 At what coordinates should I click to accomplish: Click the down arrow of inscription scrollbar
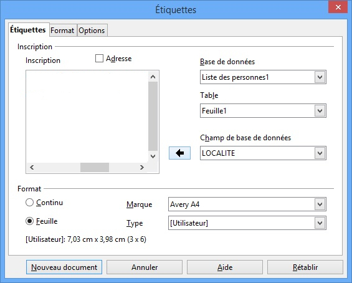click(x=153, y=156)
